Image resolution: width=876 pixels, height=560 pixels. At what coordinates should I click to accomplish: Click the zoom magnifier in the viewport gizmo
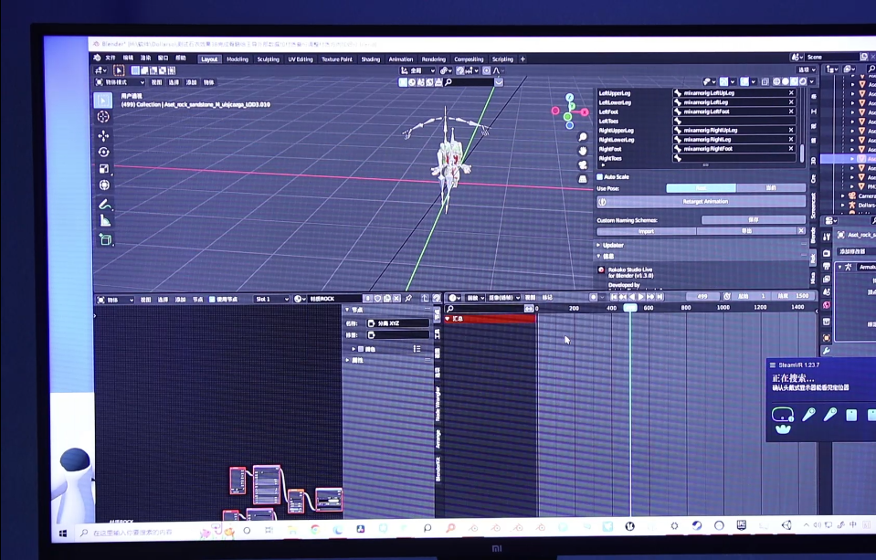(583, 137)
